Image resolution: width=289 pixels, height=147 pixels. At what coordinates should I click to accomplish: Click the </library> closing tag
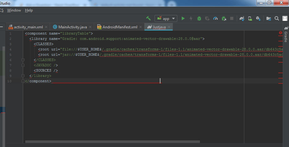pyautogui.click(x=40, y=76)
